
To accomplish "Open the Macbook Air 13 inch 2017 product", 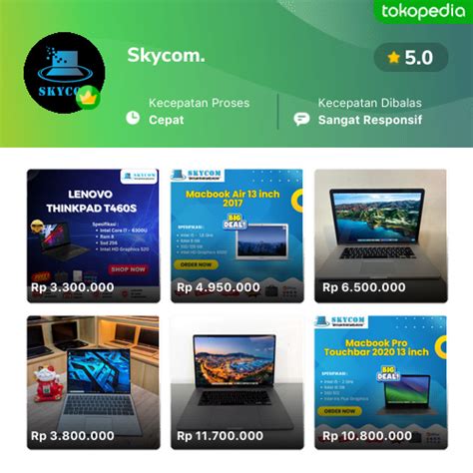I will [237, 236].
